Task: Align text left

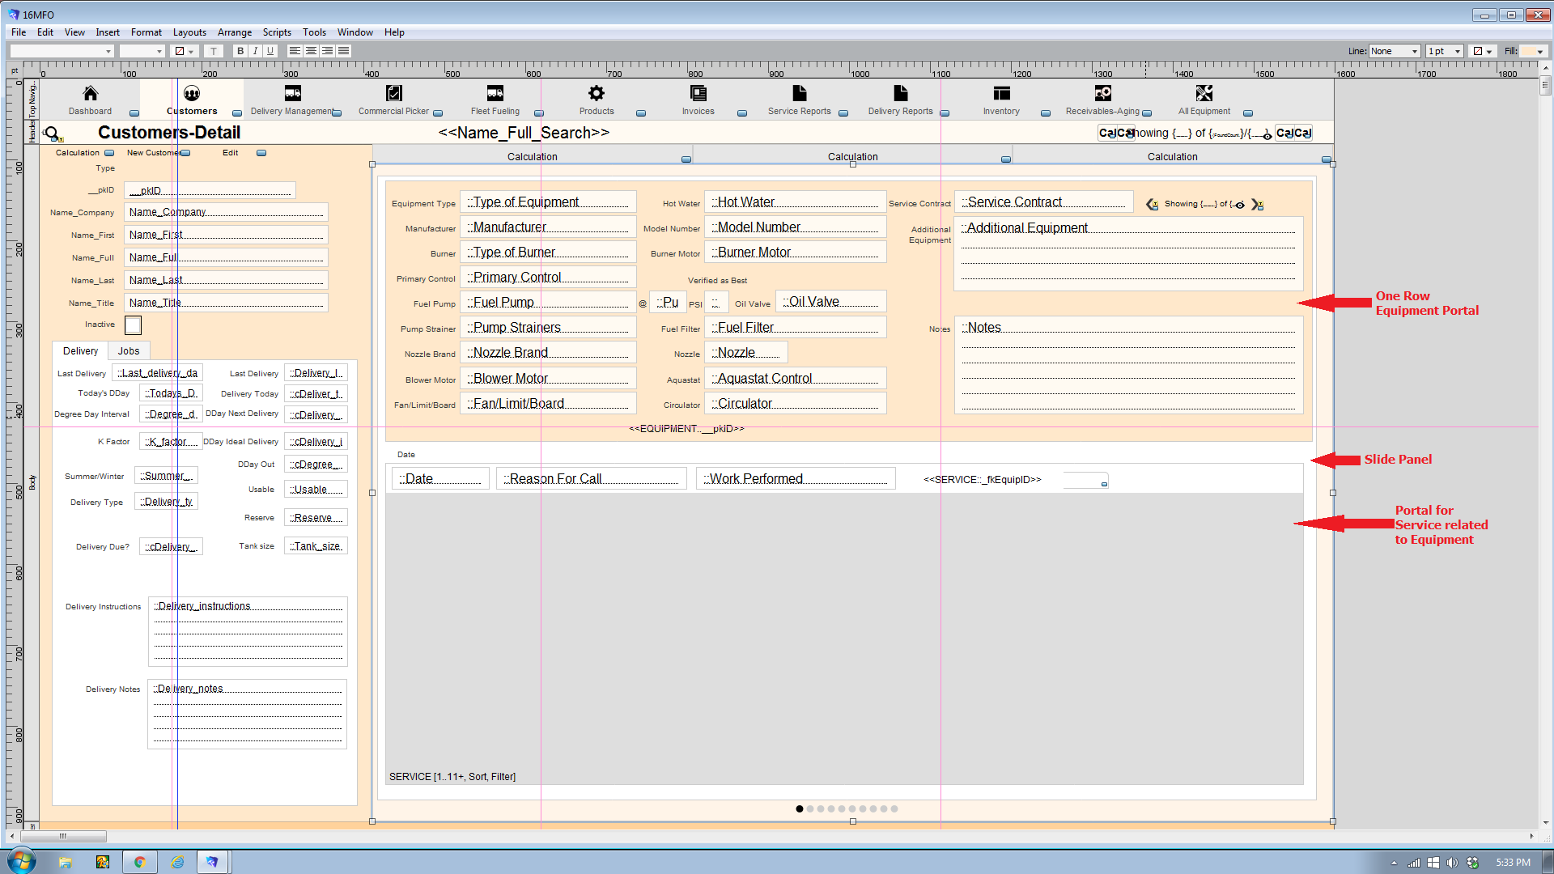Action: (x=295, y=51)
